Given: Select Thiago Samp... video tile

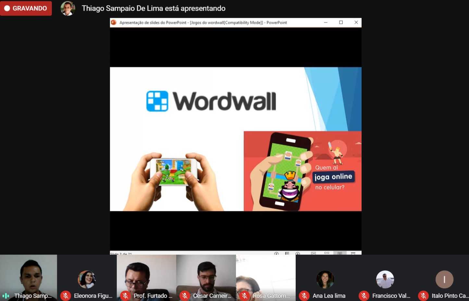Looking at the screenshot, I should click(x=29, y=278).
